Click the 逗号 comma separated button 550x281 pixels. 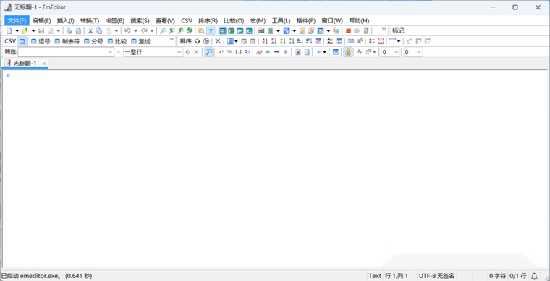(x=41, y=41)
